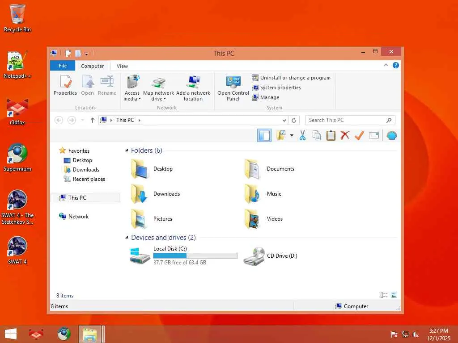Select the Videos folder
The image size is (458, 343).
[263, 219]
